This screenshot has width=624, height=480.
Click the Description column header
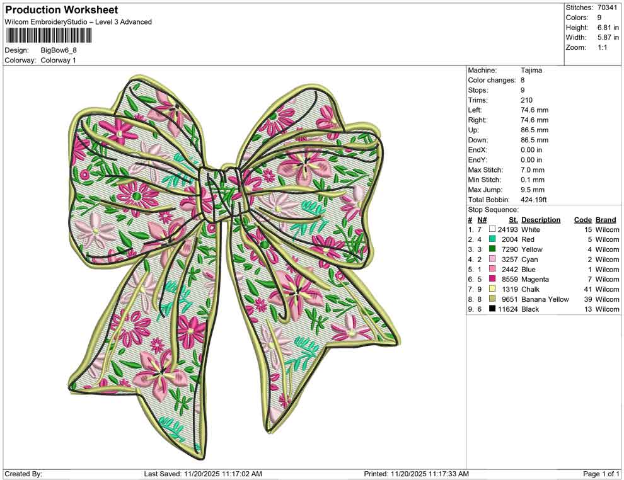coord(542,219)
